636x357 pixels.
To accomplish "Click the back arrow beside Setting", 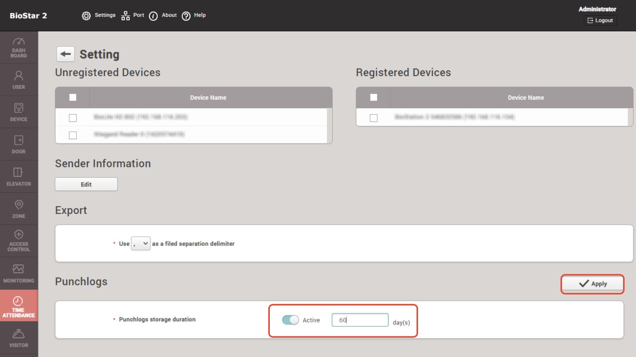I will pos(65,54).
